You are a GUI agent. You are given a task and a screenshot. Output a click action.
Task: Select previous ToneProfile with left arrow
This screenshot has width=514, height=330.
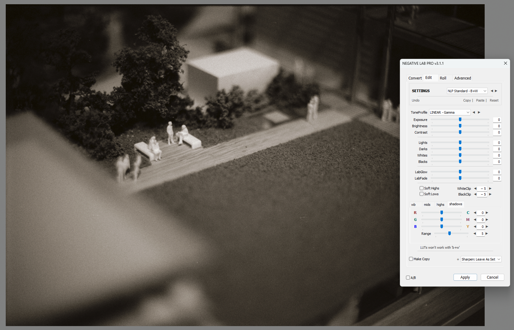[474, 112]
